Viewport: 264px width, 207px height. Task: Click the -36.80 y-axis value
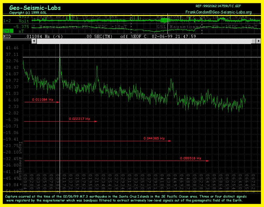pyautogui.click(x=11, y=165)
